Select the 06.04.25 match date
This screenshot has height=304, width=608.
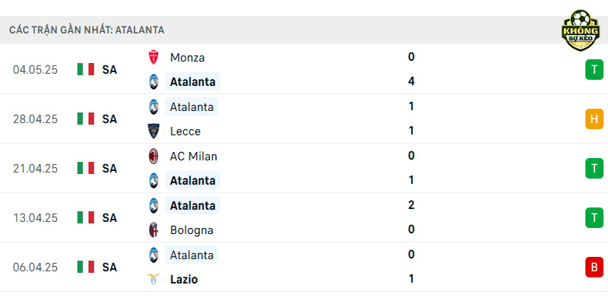coord(35,268)
